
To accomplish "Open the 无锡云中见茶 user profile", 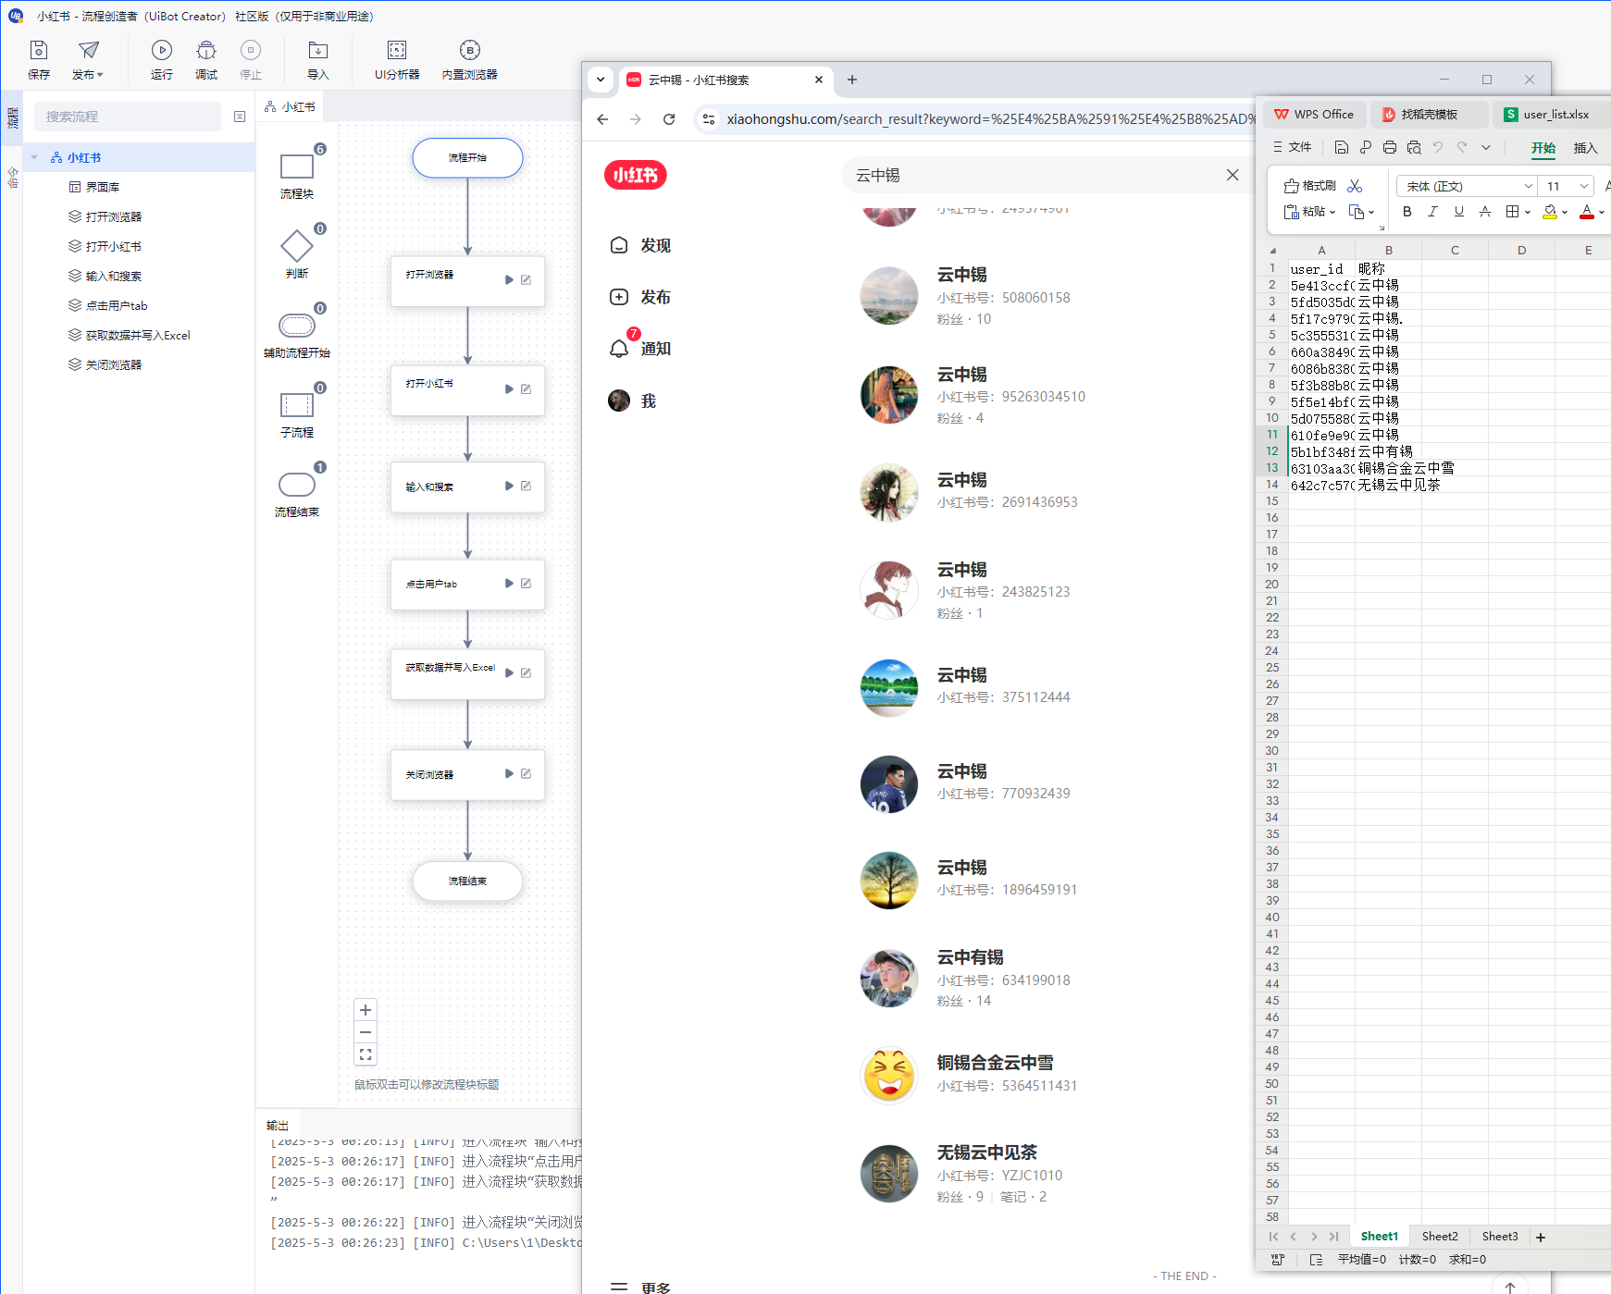I will point(986,1152).
